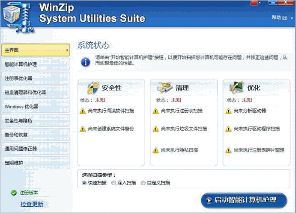Click the 尚未分析驱动器 text
Screen dimensions: 296x213
tap(250, 111)
